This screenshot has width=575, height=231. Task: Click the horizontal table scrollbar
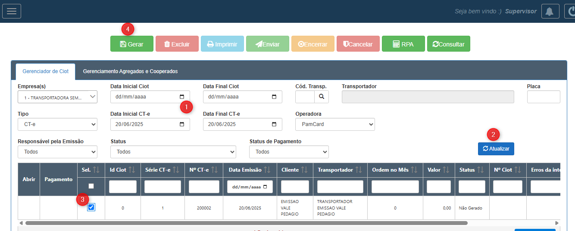[x=247, y=223]
